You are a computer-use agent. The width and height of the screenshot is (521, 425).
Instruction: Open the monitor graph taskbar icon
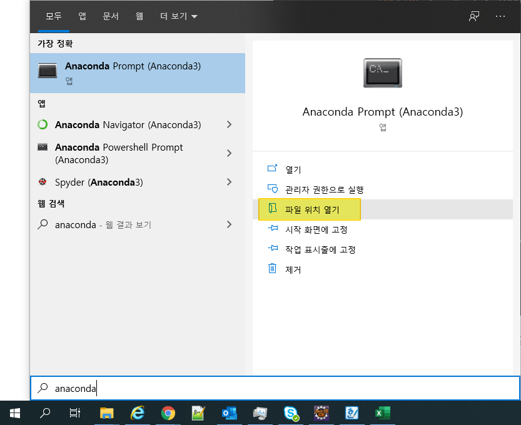260,413
